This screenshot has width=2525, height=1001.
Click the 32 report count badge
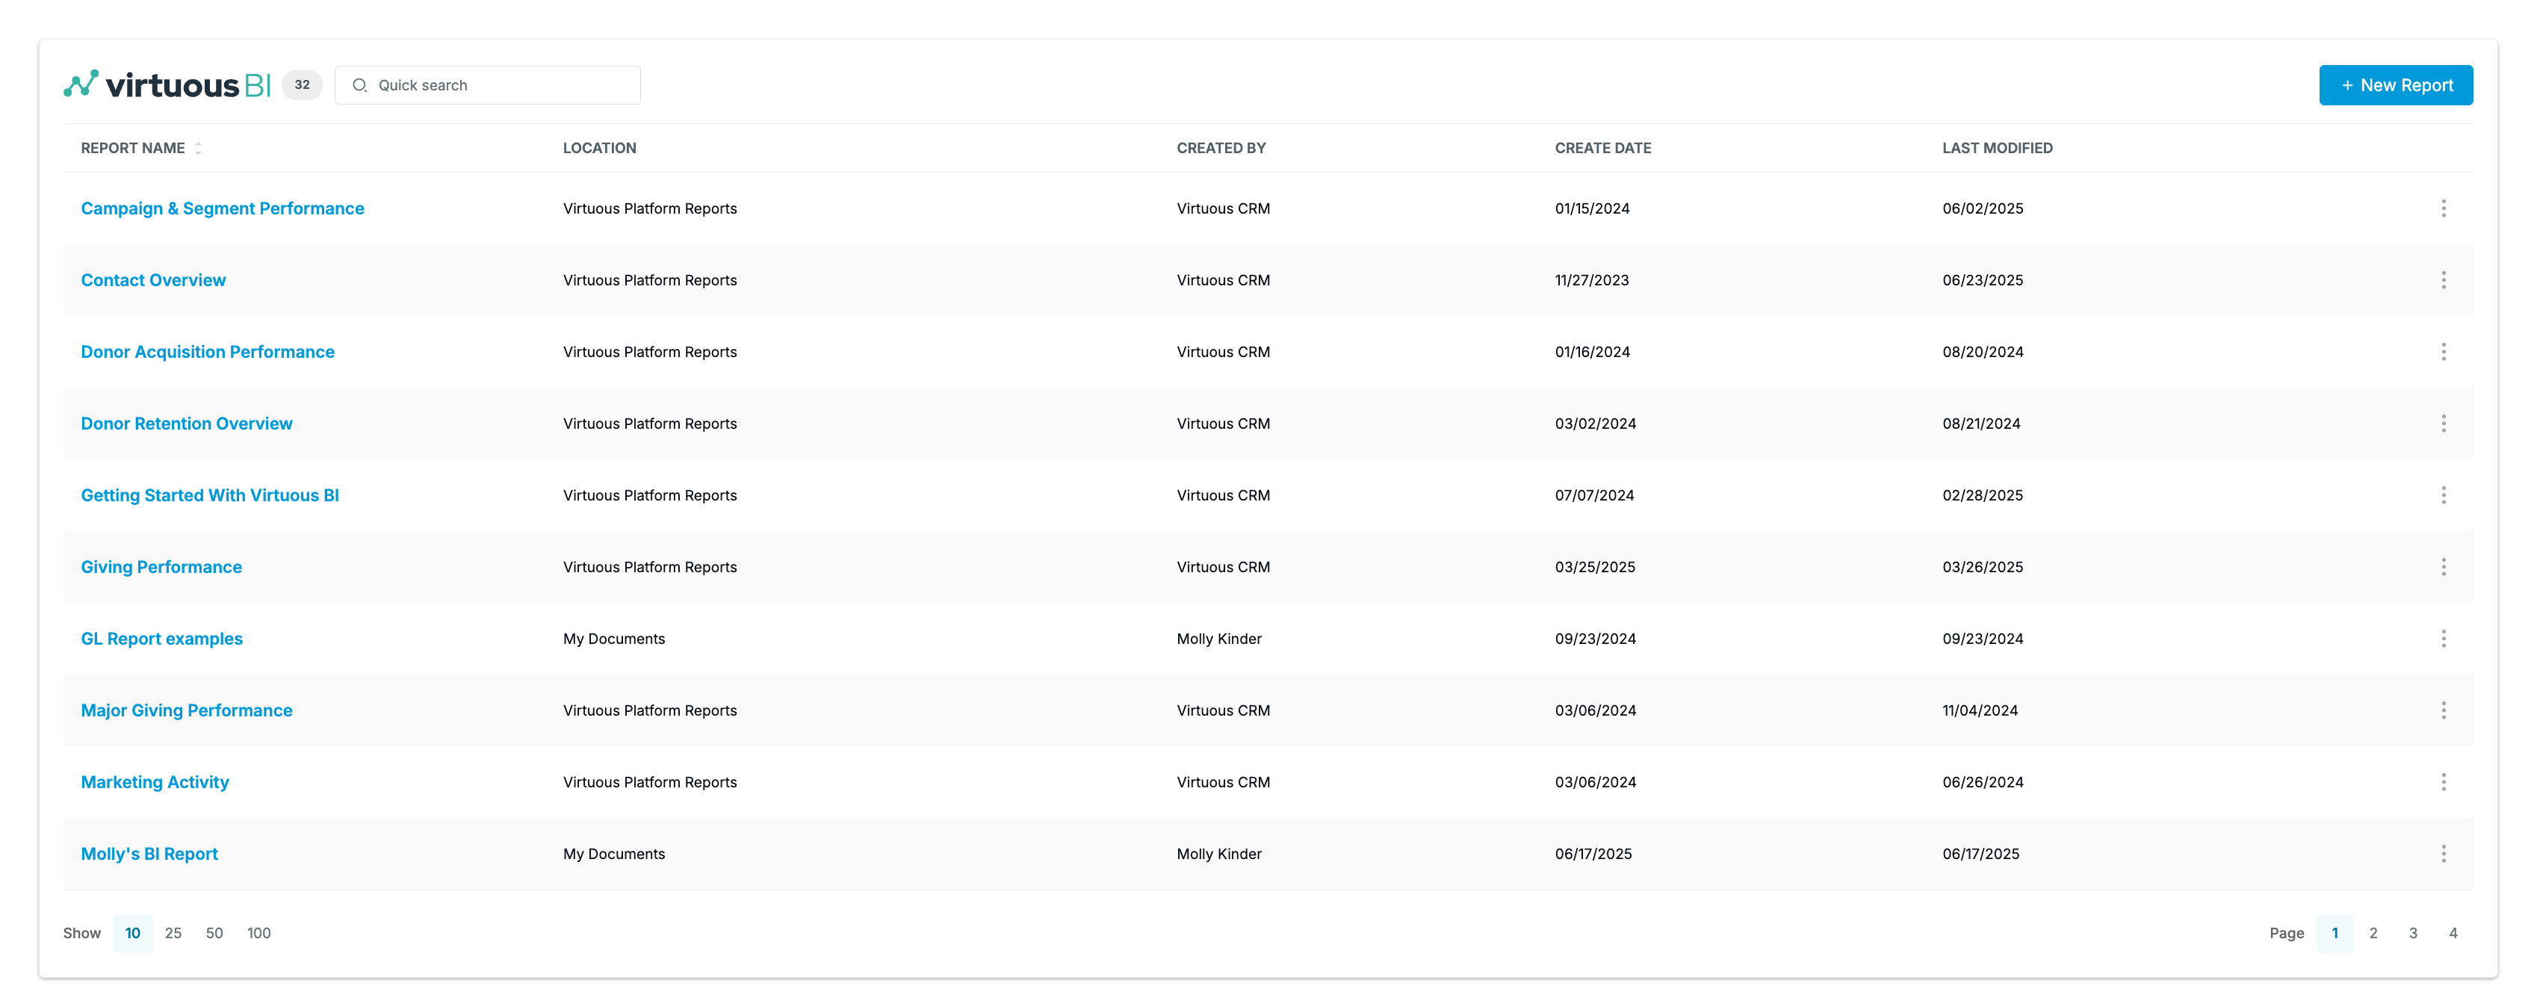coord(302,85)
